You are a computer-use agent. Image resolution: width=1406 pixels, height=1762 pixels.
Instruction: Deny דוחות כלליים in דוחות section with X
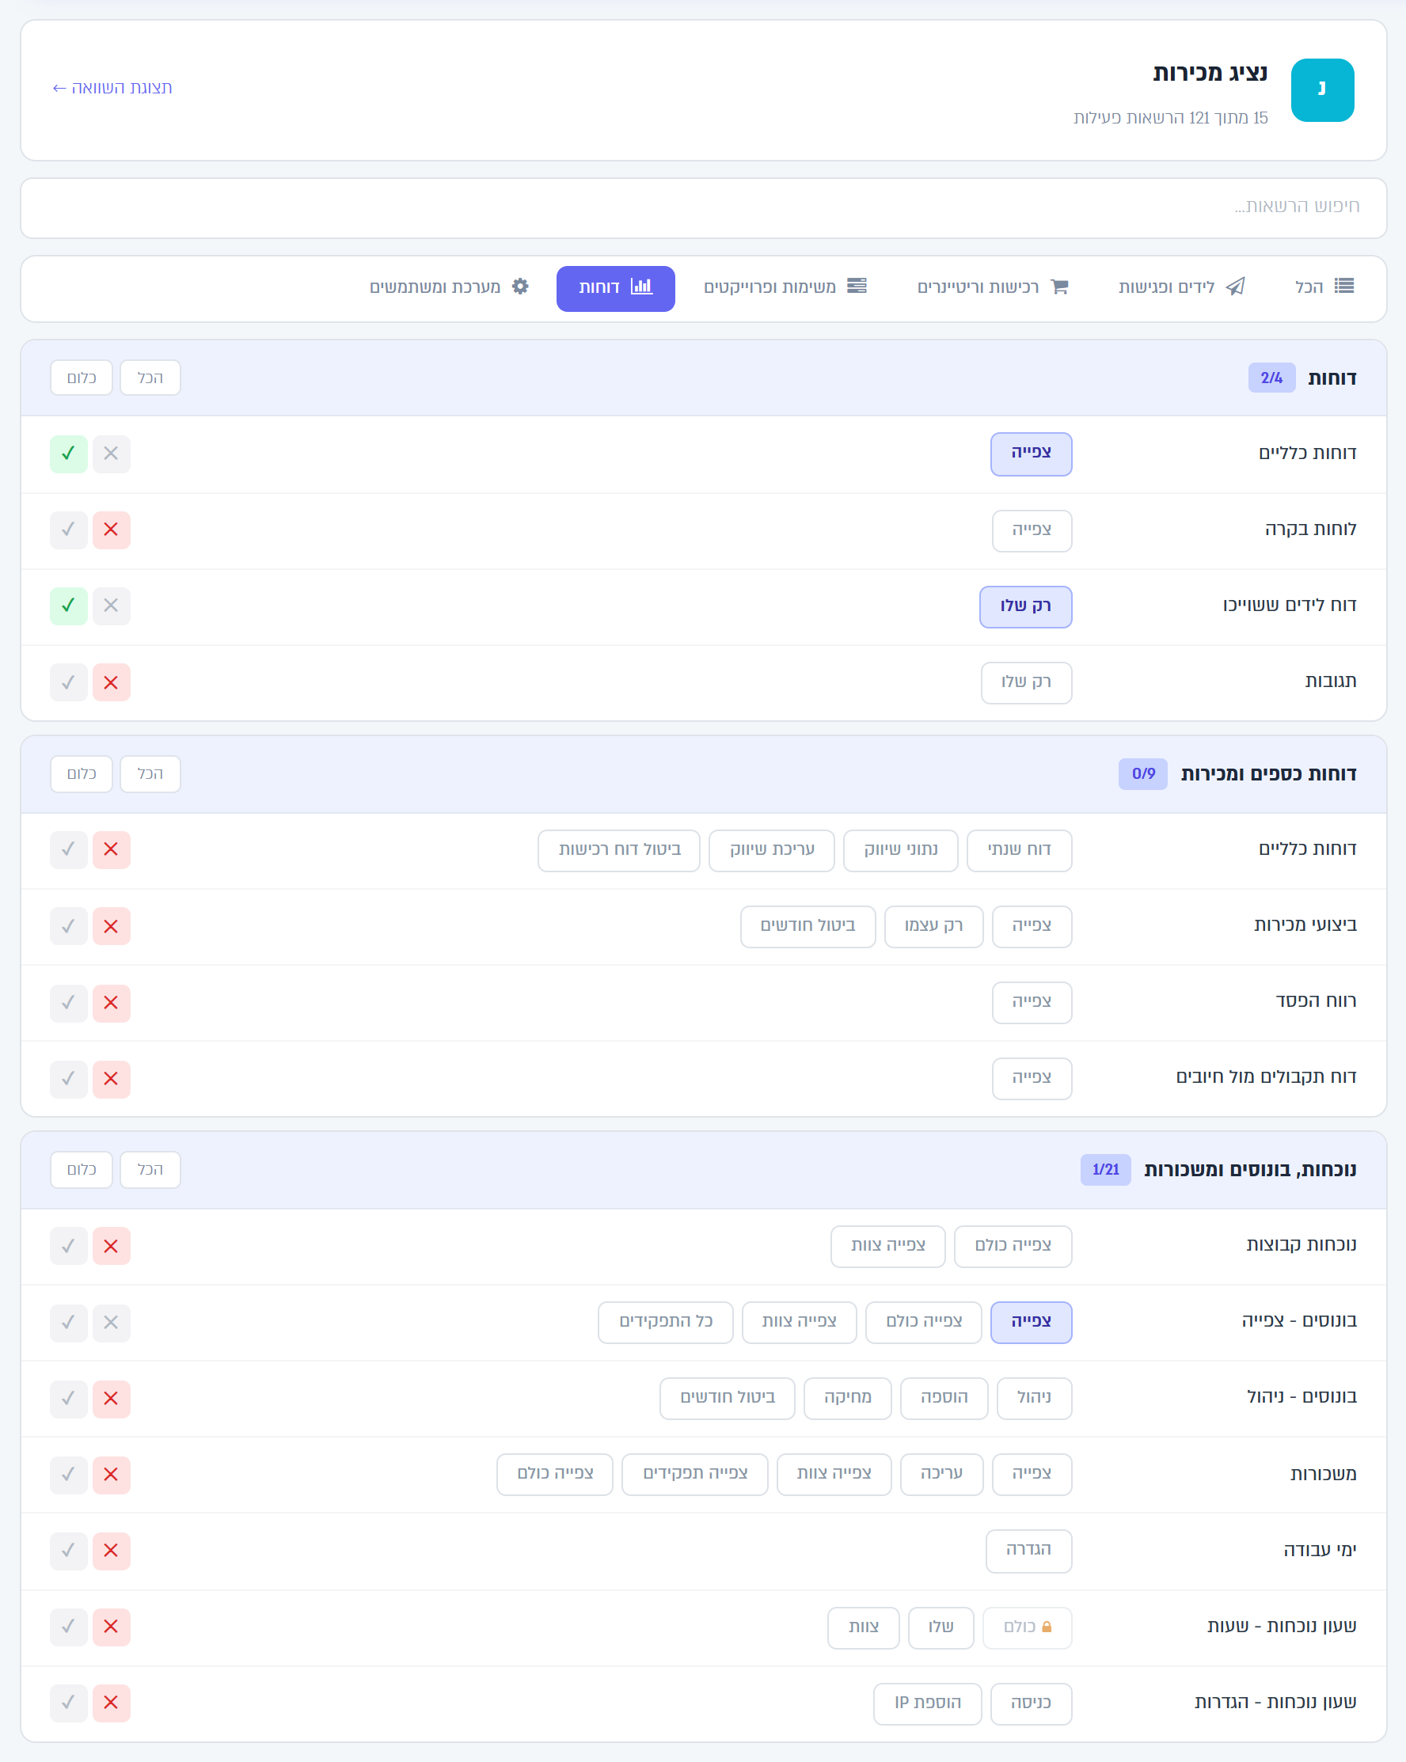click(111, 454)
